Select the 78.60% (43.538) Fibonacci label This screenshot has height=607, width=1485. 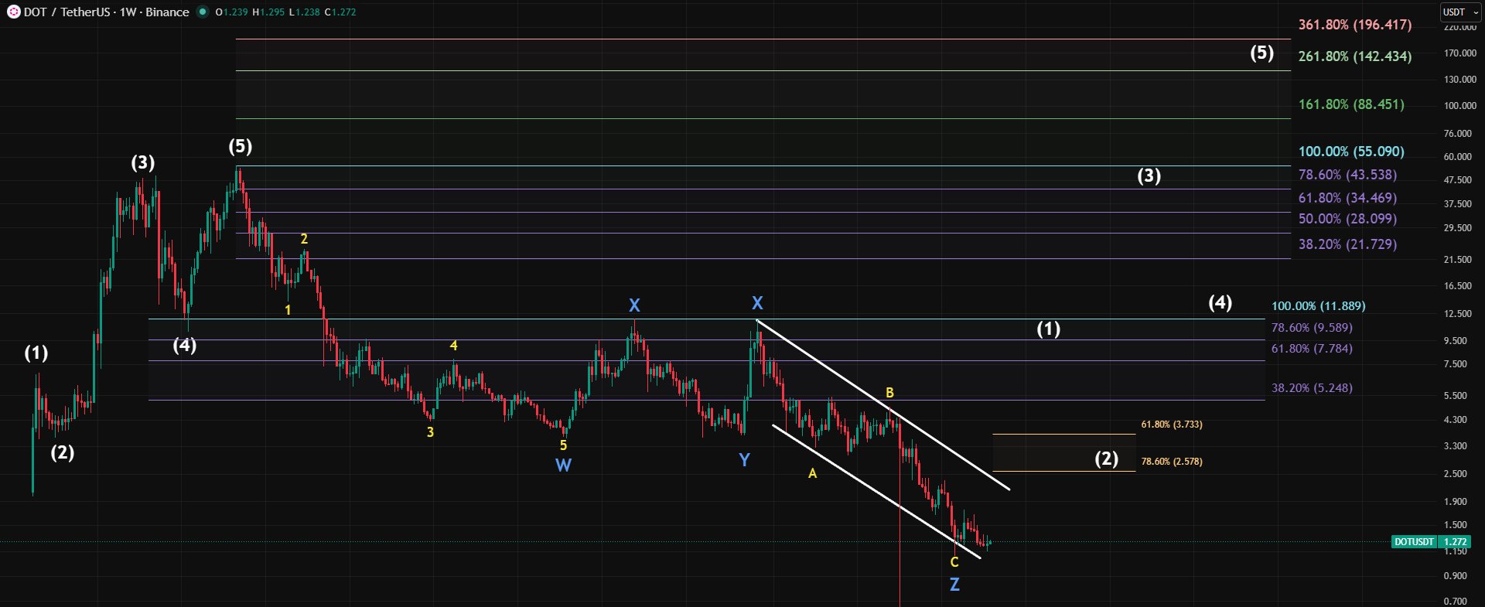pyautogui.click(x=1347, y=175)
